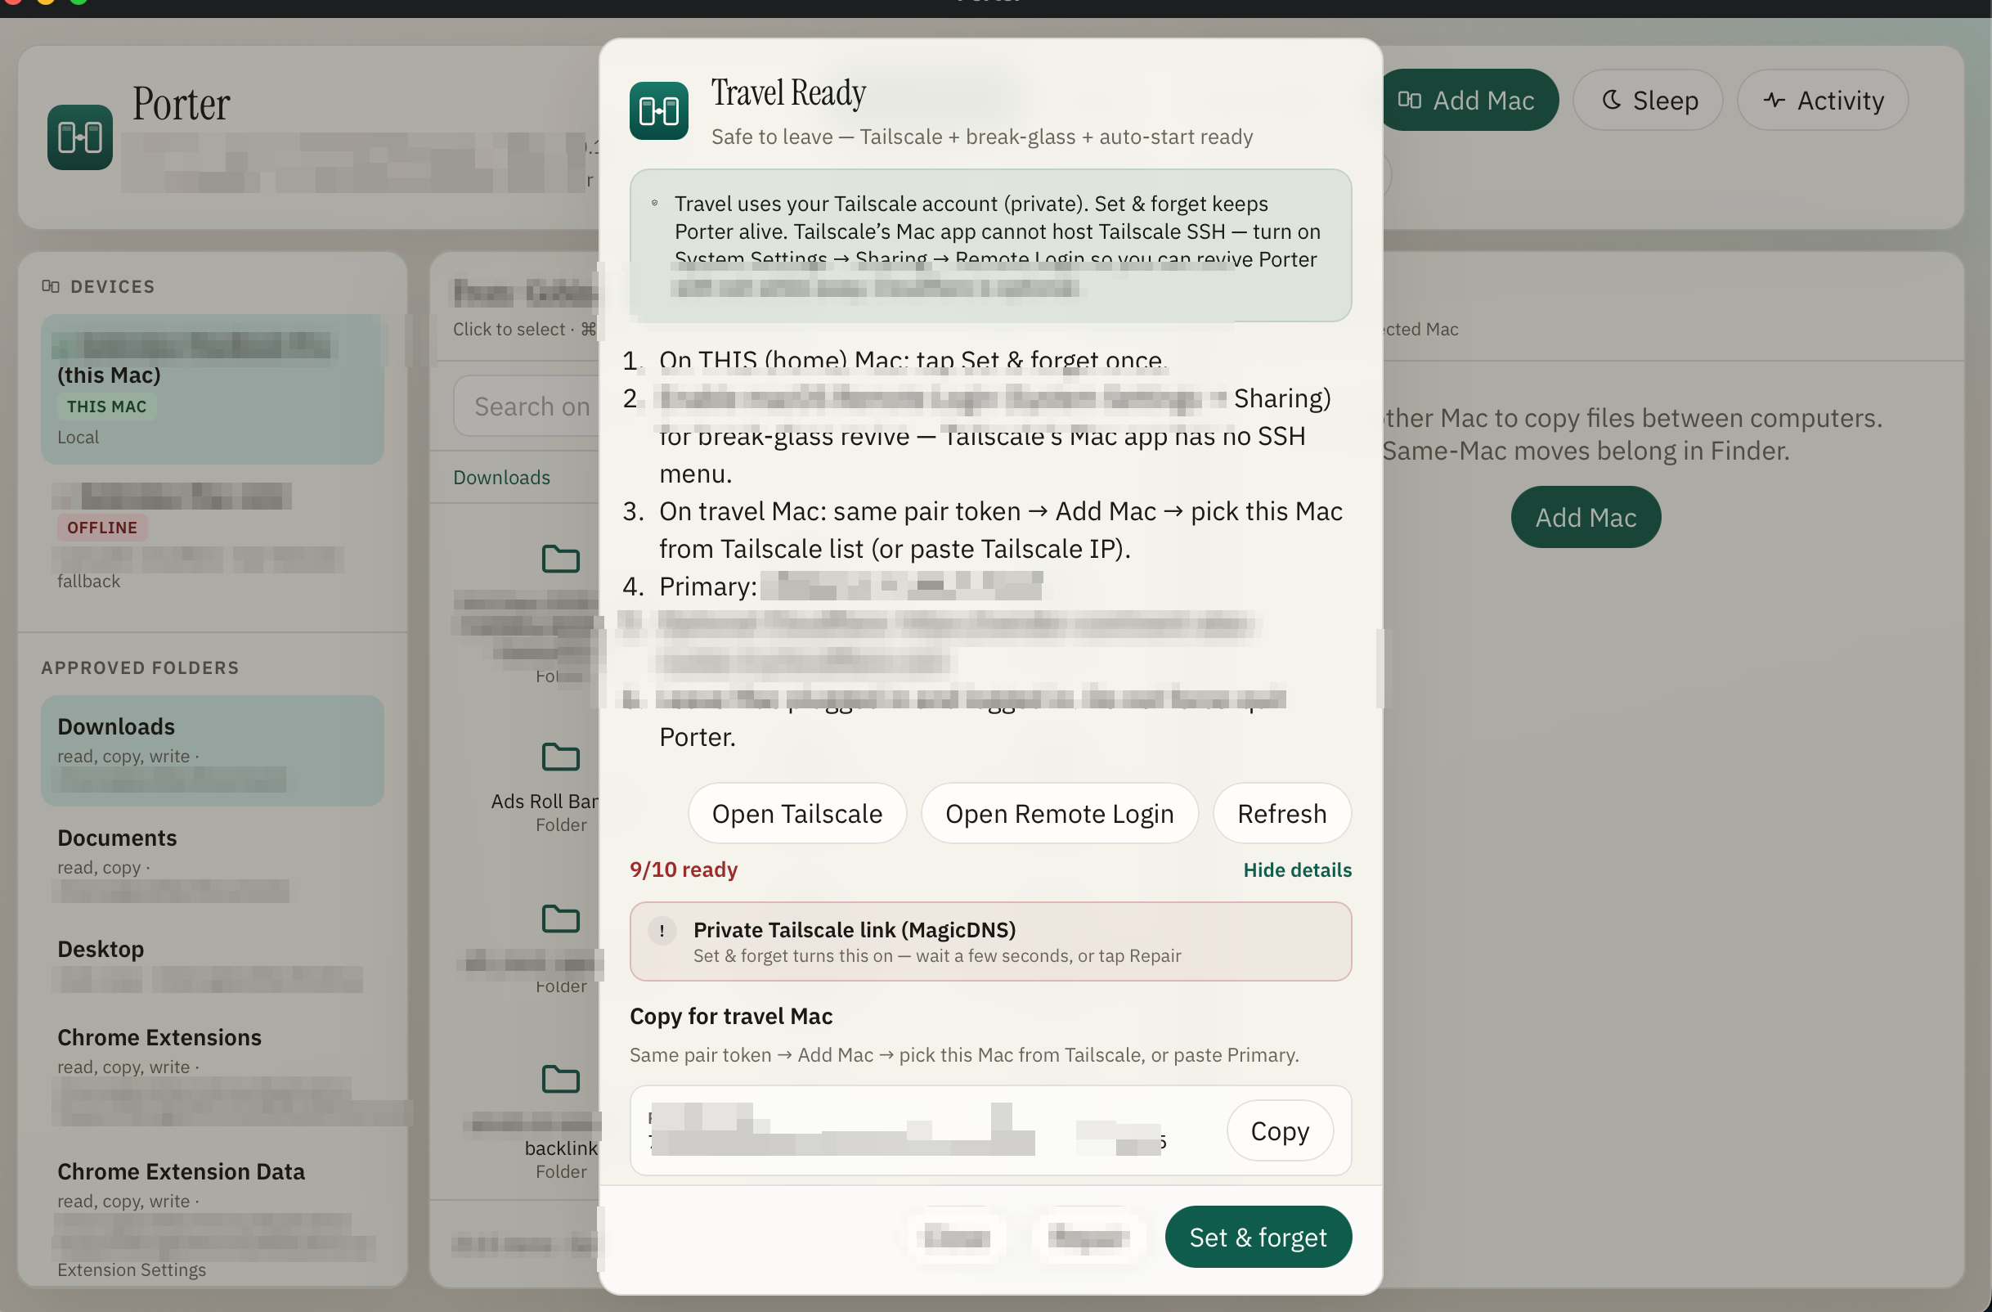Image resolution: width=1992 pixels, height=1312 pixels.
Task: Click step 3 "On travel Mac" instruction text
Action: pyautogui.click(x=1000, y=530)
